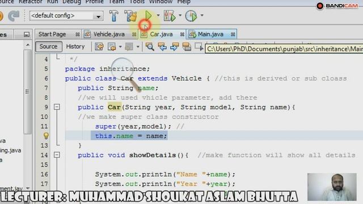Minimize the left projects panel
Viewport: 363px width, 204px height.
pos(27,35)
